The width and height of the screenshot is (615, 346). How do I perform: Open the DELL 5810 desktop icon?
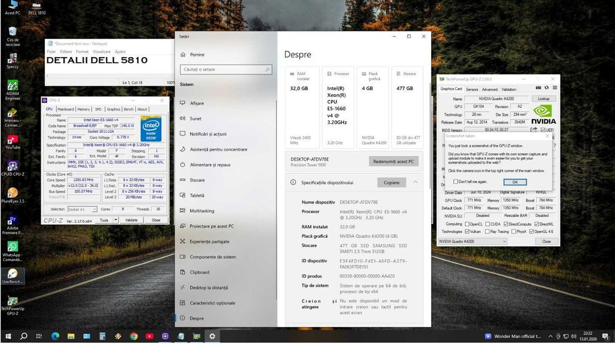tap(37, 8)
